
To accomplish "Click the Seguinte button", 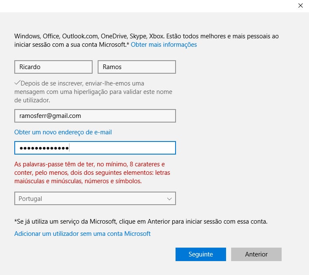I will [x=201, y=254].
